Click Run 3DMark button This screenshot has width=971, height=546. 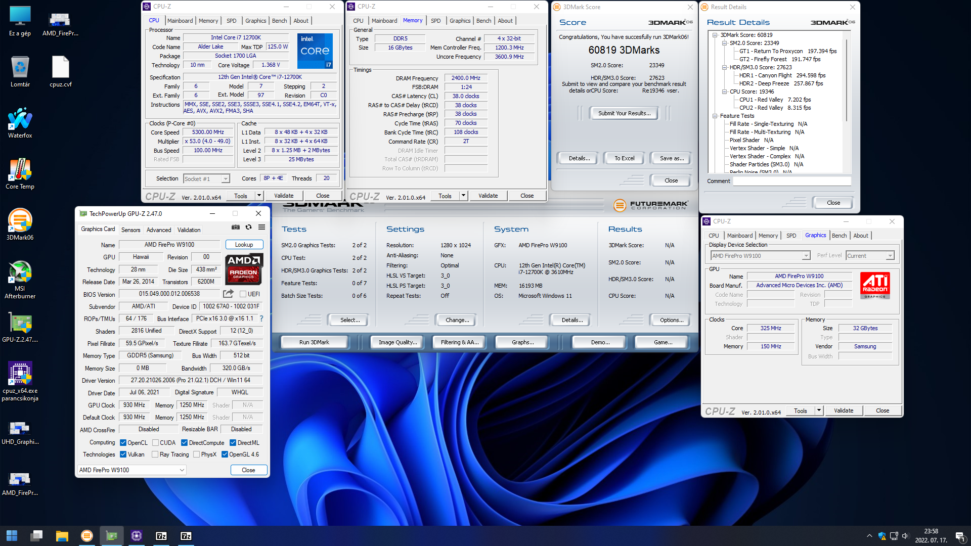coord(314,342)
